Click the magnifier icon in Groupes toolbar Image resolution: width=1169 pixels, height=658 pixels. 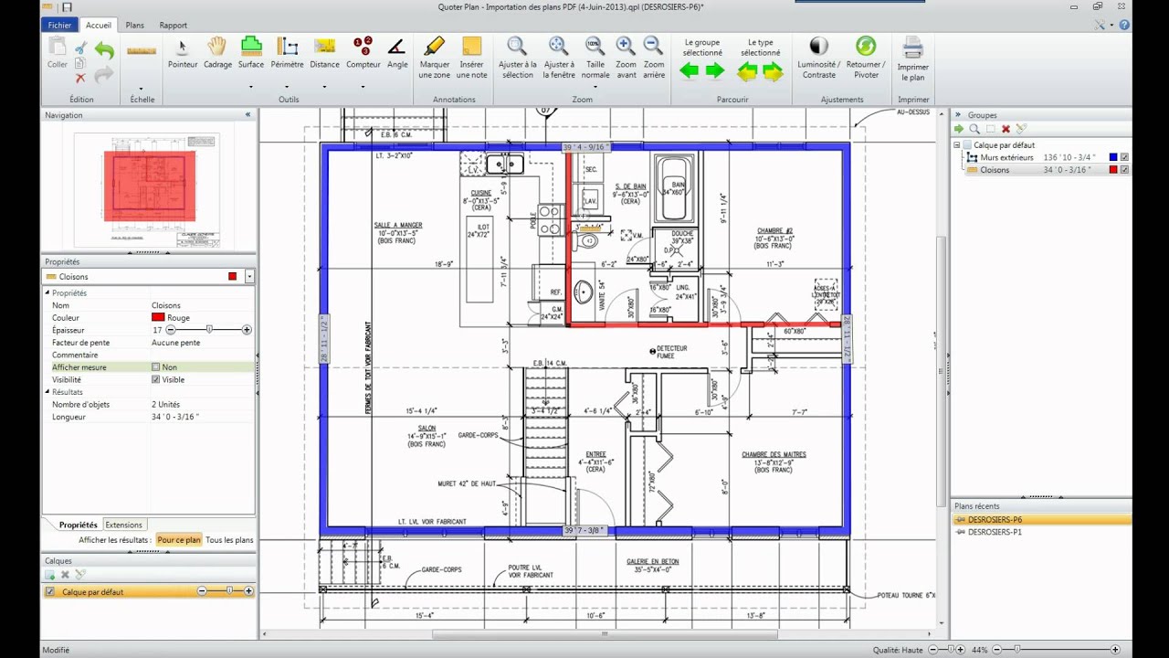click(x=974, y=129)
